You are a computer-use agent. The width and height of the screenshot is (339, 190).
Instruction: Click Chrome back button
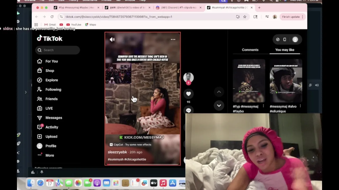pos(37,17)
